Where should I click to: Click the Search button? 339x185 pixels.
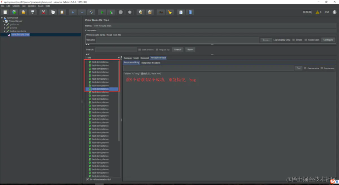178,50
